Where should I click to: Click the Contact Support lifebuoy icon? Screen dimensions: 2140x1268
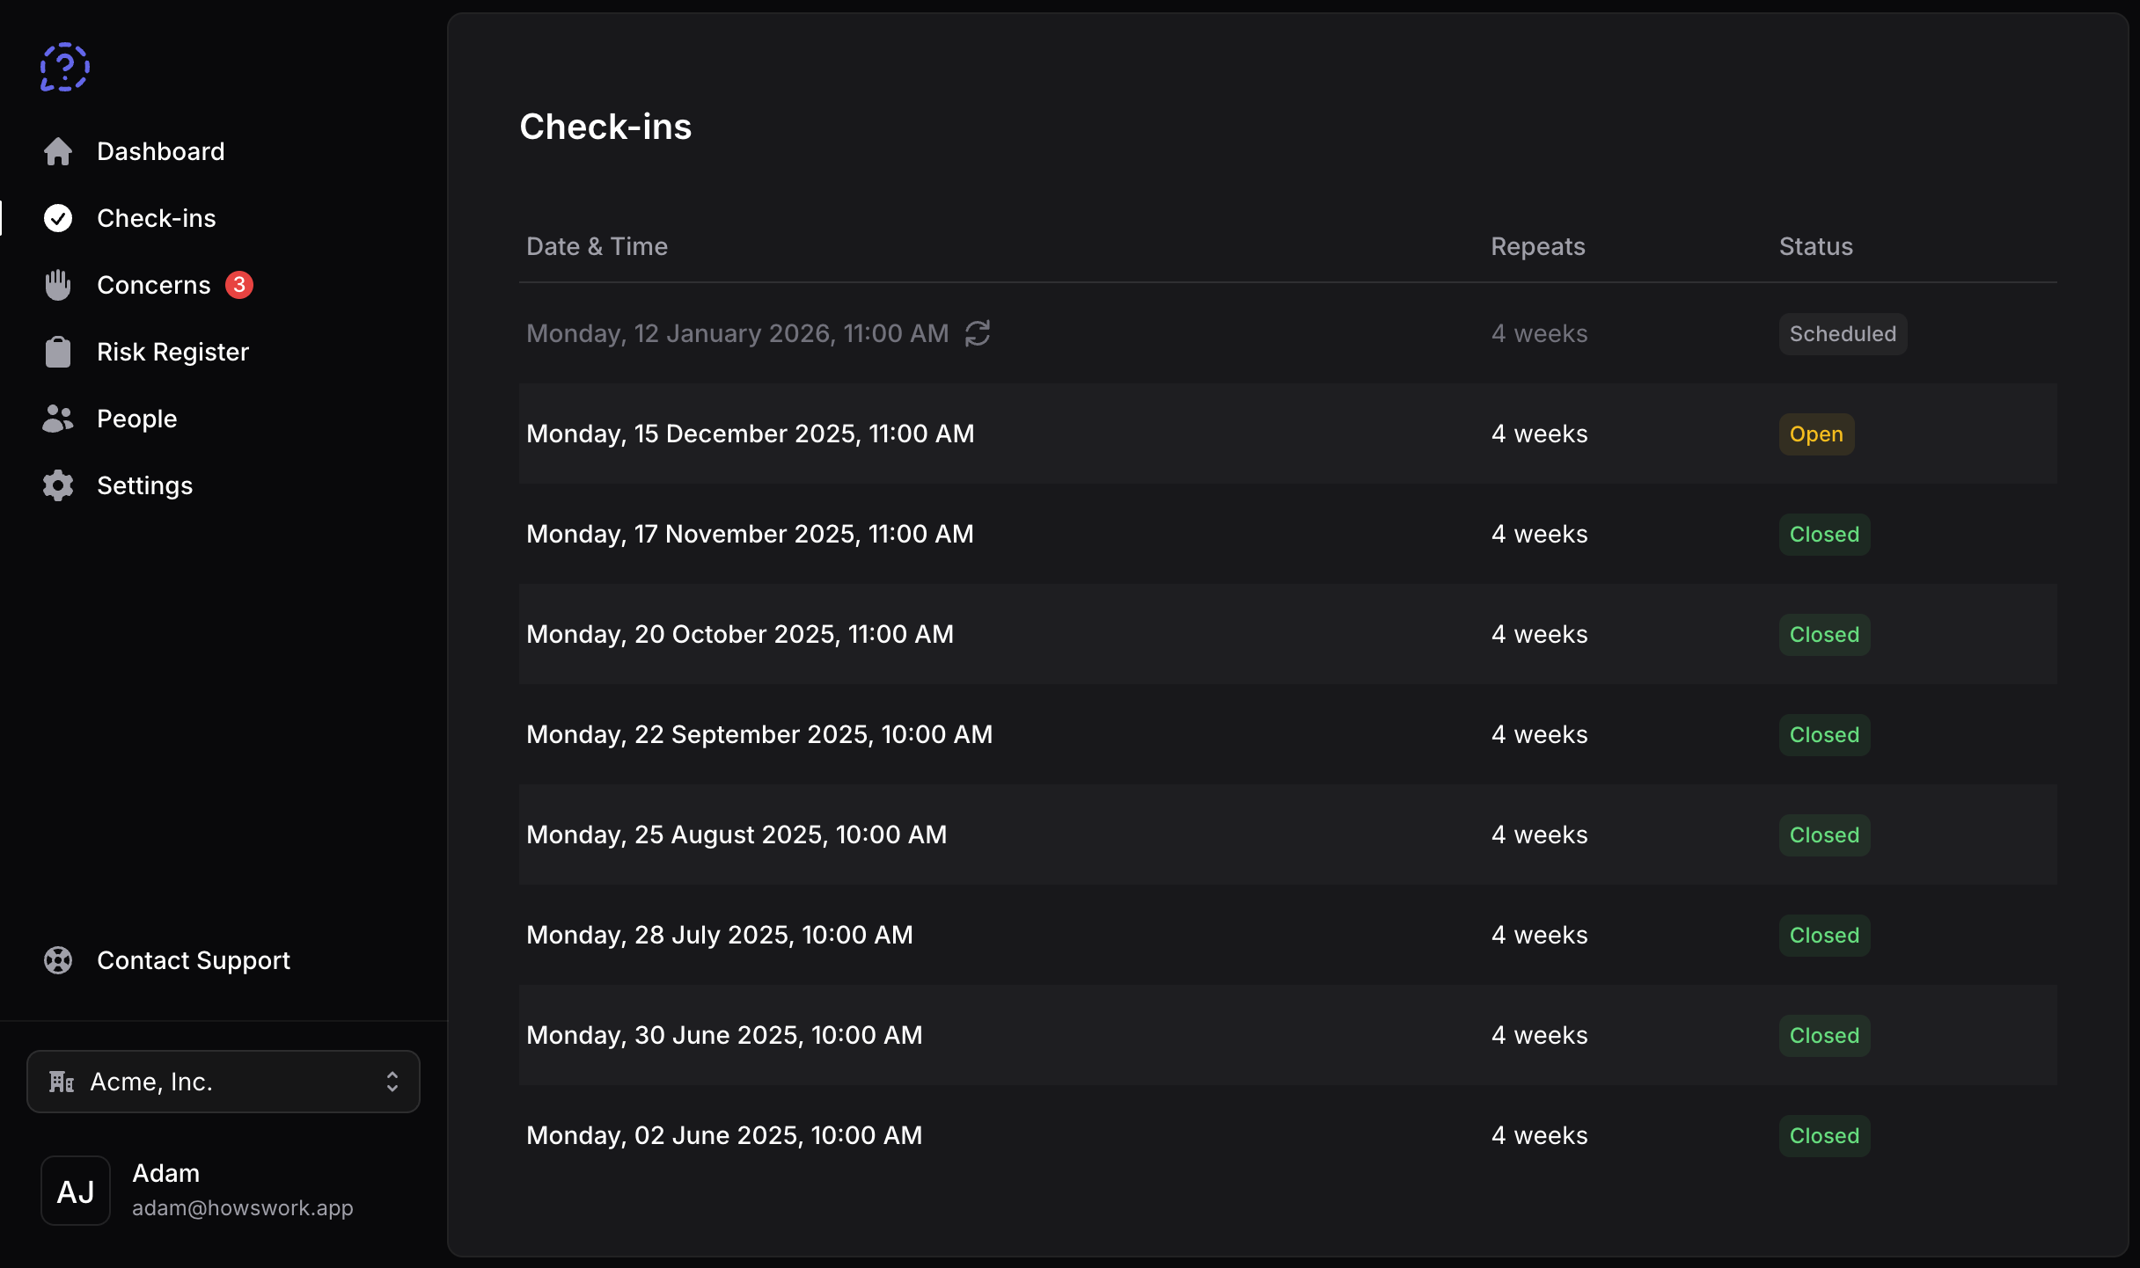tap(58, 960)
